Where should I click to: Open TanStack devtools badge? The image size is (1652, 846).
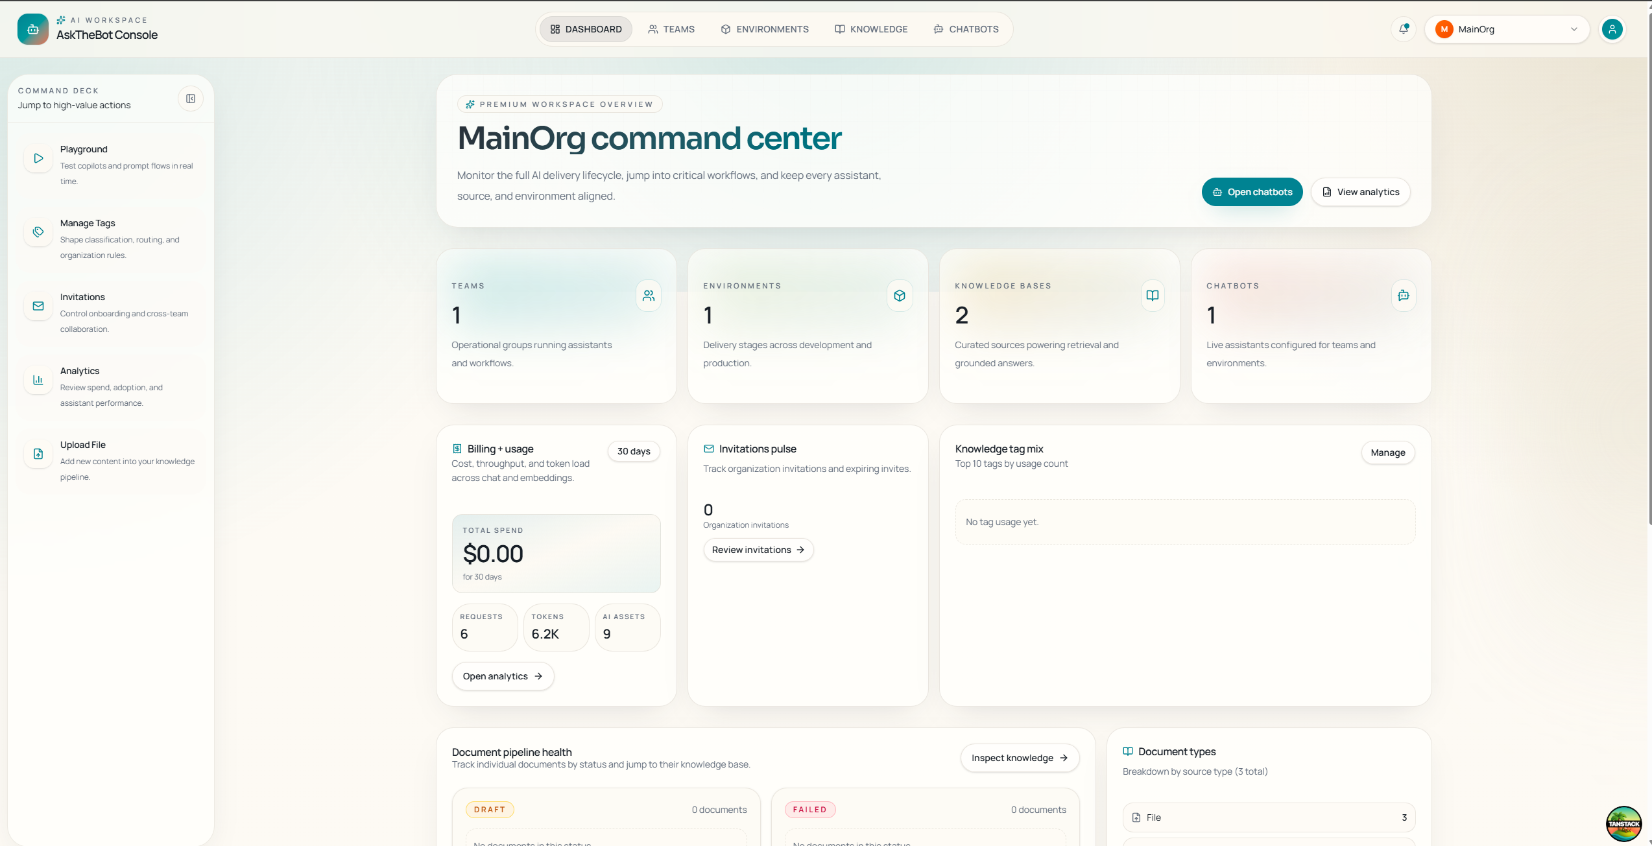coord(1623,823)
